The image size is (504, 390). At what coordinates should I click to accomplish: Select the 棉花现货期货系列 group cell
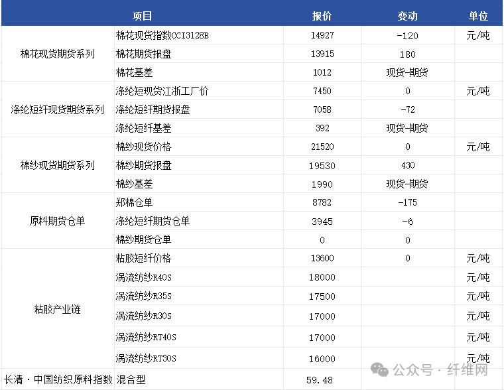(58, 54)
